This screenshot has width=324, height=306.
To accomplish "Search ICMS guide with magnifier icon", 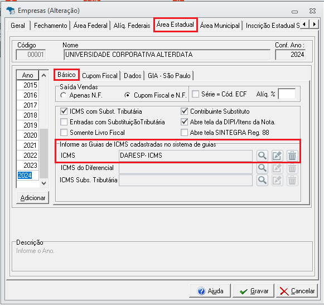I will pyautogui.click(x=262, y=156).
